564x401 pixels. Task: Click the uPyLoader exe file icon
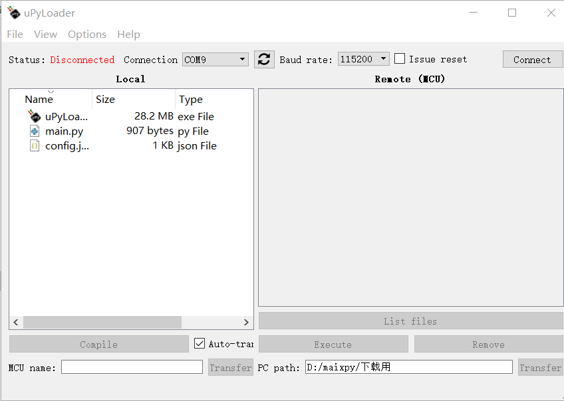pyautogui.click(x=35, y=116)
